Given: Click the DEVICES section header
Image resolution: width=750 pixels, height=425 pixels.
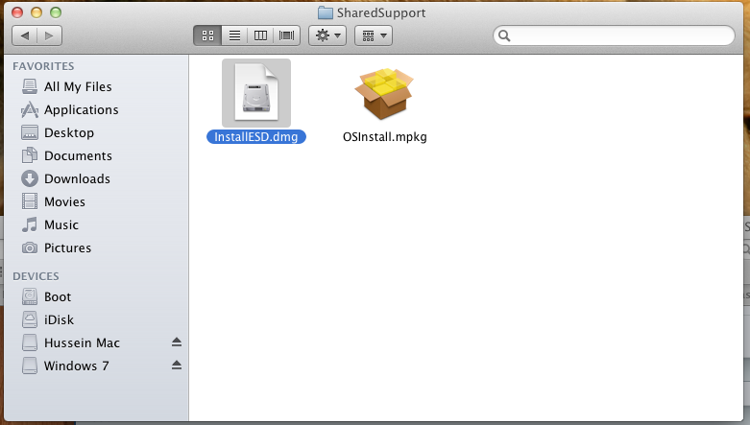Looking at the screenshot, I should coord(36,276).
